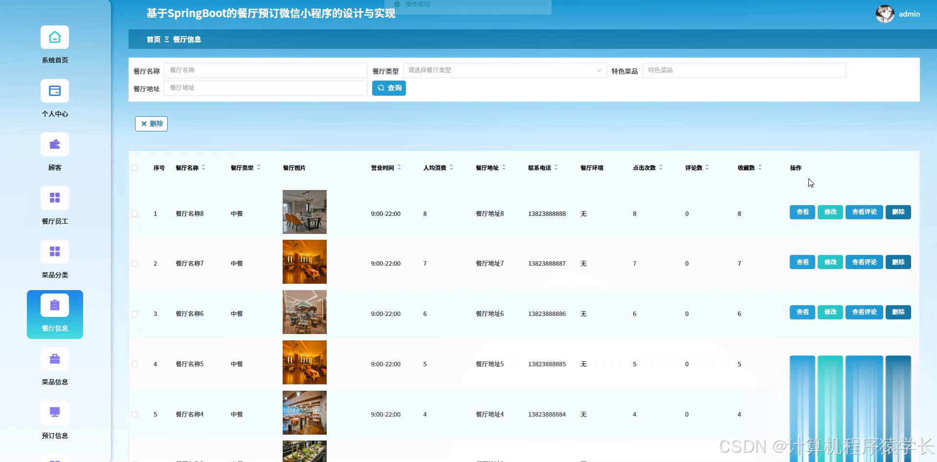Sort by 联系电话 column arrows
Viewport: 937px width, 462px height.
pyautogui.click(x=556, y=168)
